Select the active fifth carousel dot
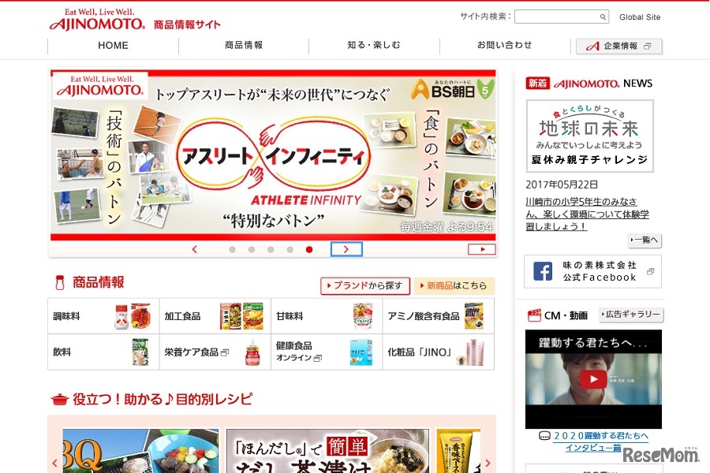The height and width of the screenshot is (473, 710). click(x=309, y=249)
